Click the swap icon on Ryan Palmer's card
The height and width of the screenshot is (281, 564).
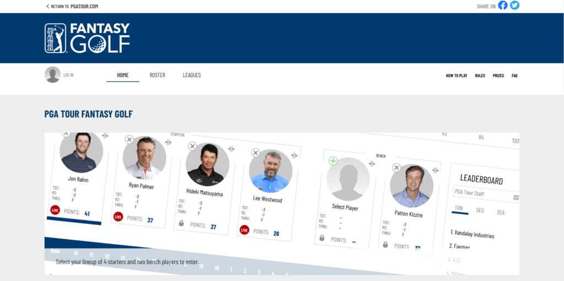[x=168, y=142]
